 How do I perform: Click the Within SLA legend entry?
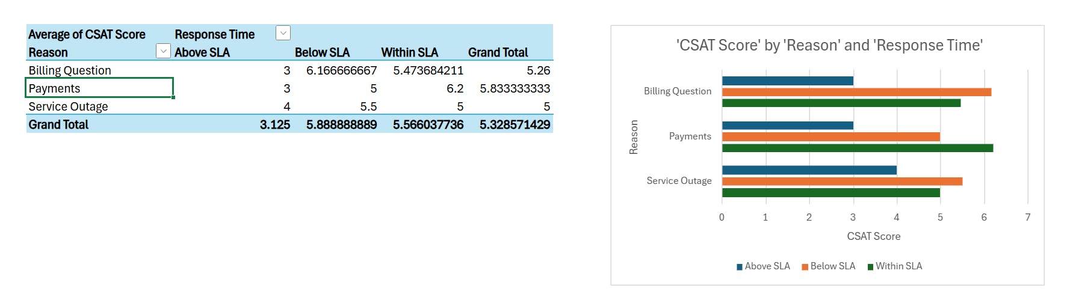coord(894,266)
